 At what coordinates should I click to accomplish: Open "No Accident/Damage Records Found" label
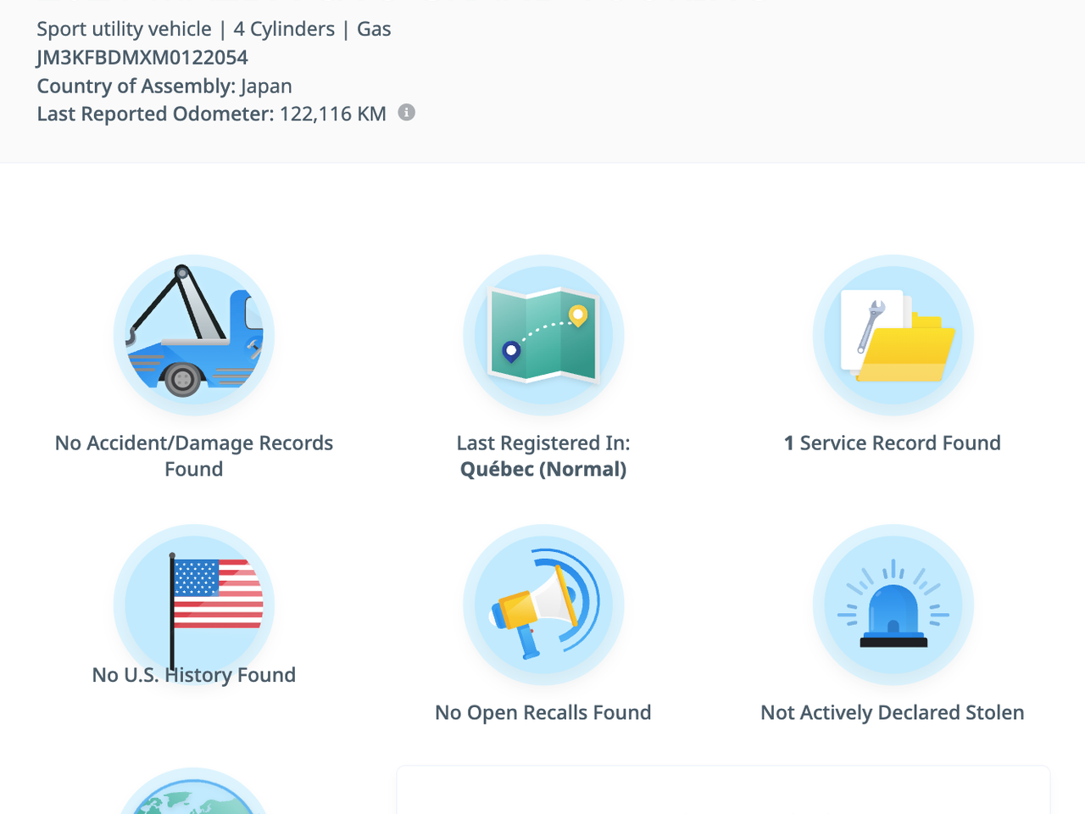(194, 455)
